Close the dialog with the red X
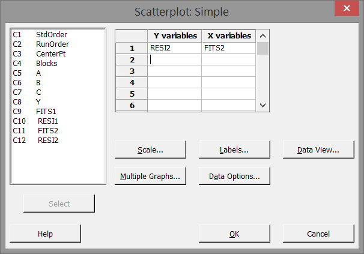Image resolution: width=364 pixels, height=254 pixels. pyautogui.click(x=348, y=10)
